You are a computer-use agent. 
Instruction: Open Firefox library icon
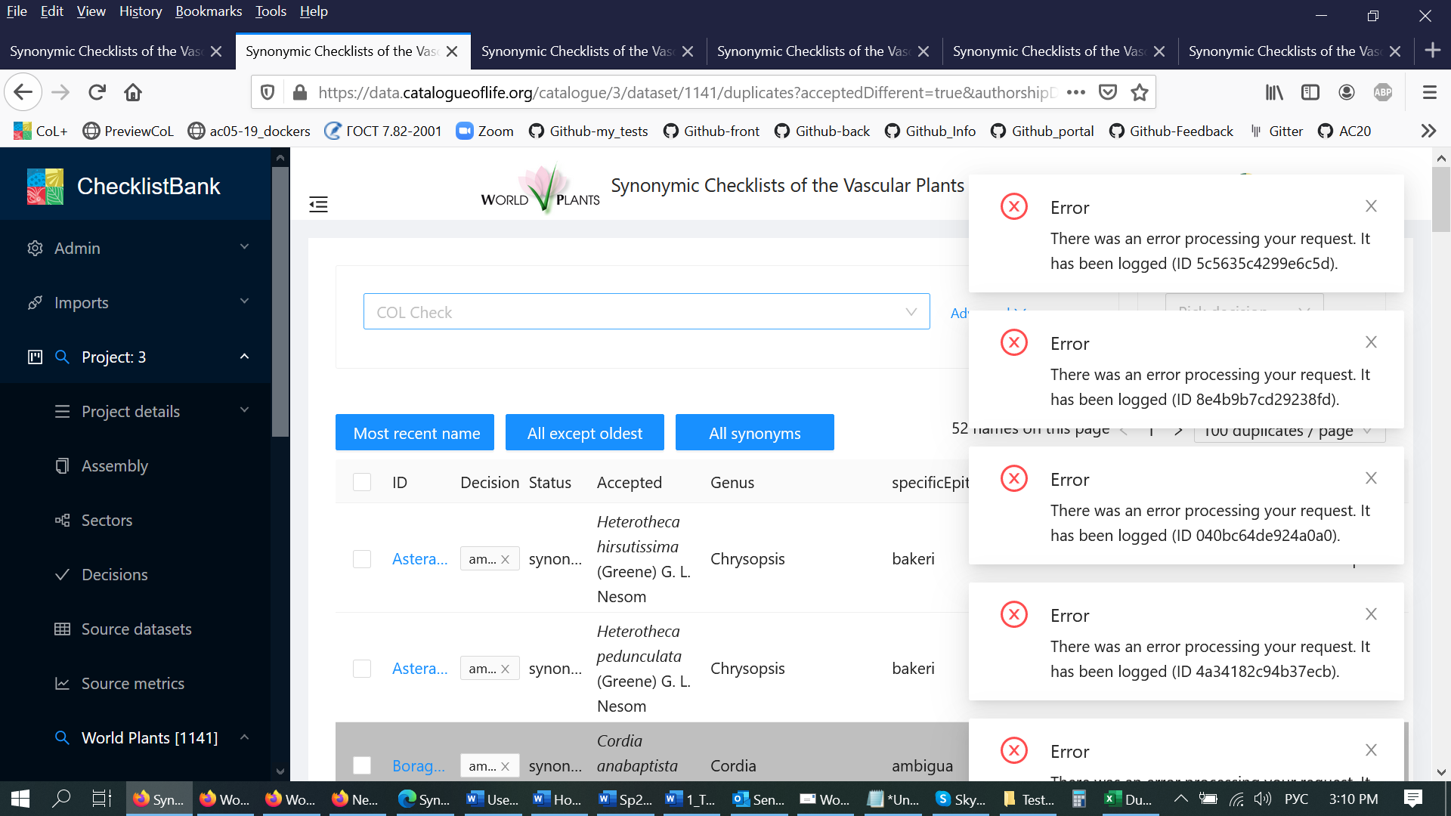(1274, 92)
